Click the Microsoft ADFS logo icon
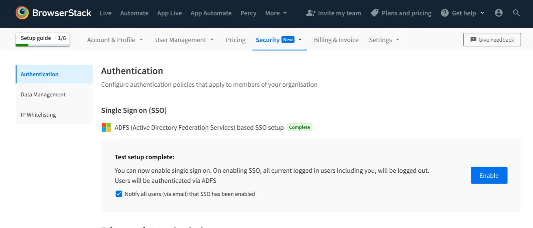 [106, 127]
